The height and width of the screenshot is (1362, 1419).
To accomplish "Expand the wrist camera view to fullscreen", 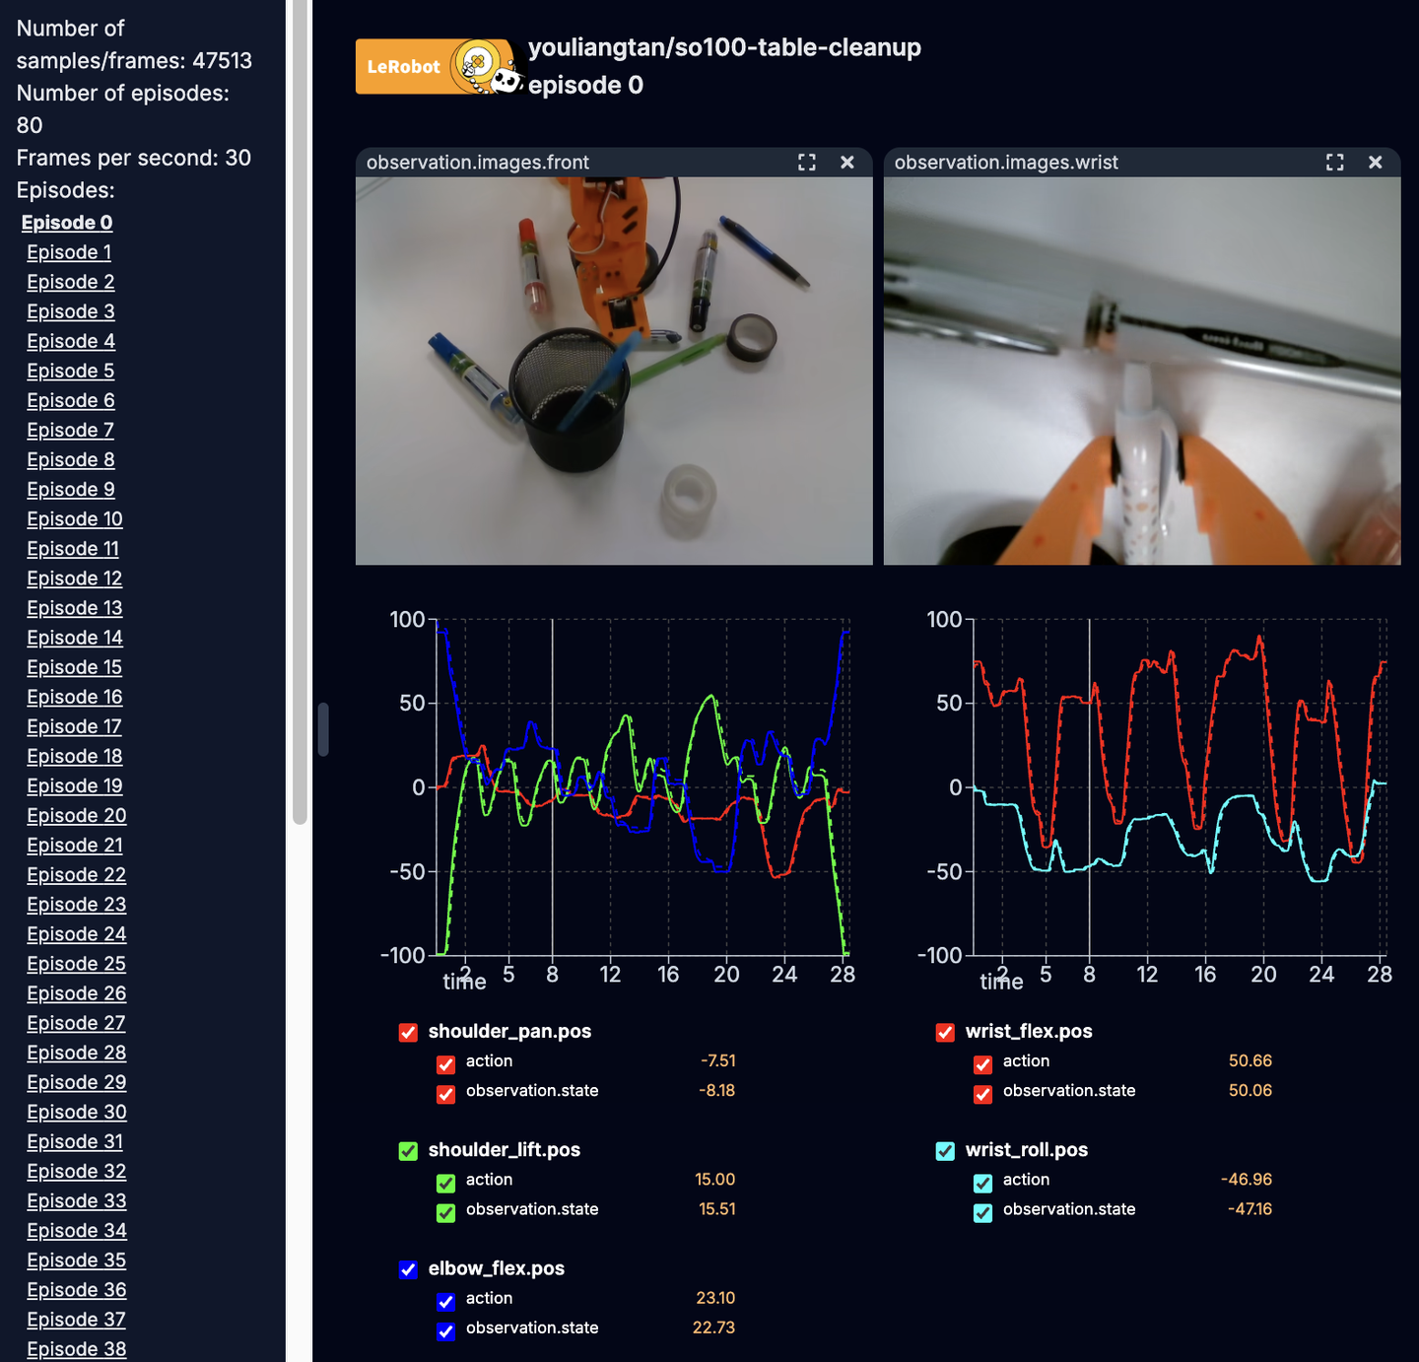I will point(1335,162).
